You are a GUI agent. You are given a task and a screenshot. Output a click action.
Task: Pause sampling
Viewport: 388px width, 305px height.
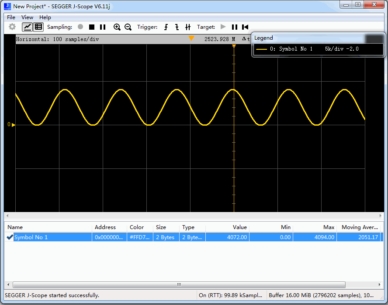click(x=103, y=27)
